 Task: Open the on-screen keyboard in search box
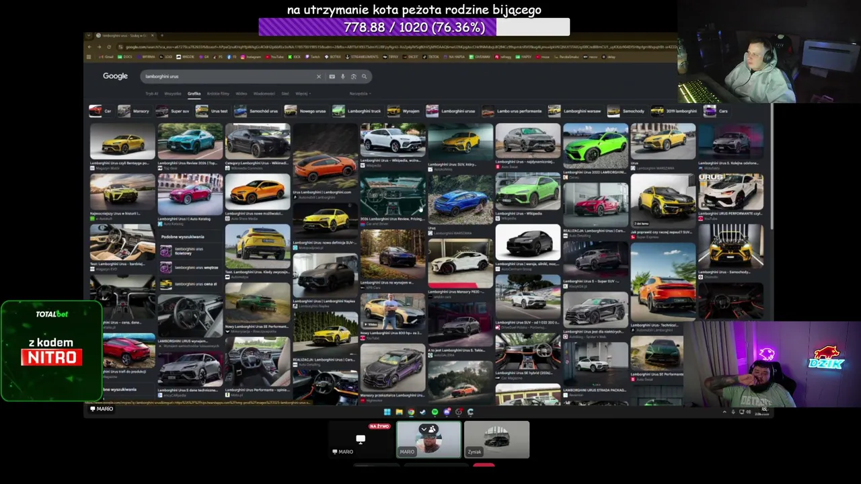point(332,77)
